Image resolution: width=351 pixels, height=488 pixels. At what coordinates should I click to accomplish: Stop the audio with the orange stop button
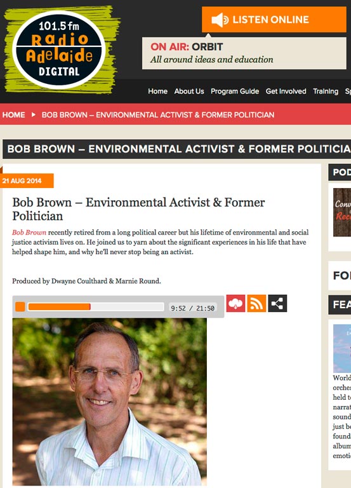[x=20, y=306]
